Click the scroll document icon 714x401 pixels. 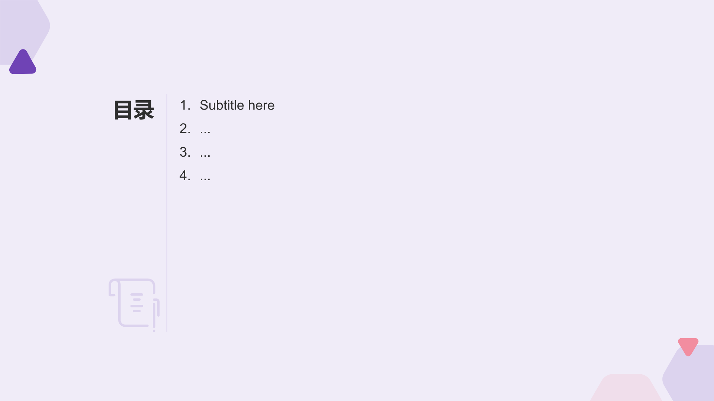pyautogui.click(x=133, y=303)
